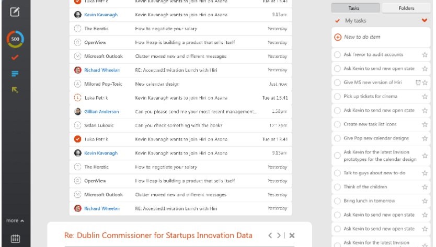436x247 pixels.
Task: Select the orange checkmark sidebar icon
Action: click(x=15, y=57)
